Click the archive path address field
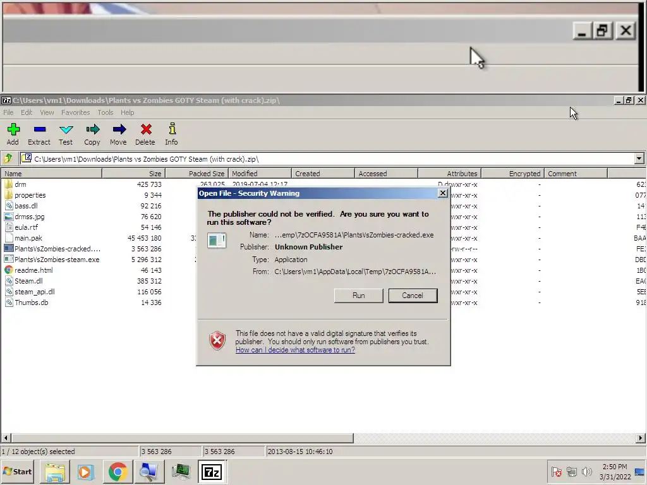Screen dimensions: 647x485 pos(327,159)
